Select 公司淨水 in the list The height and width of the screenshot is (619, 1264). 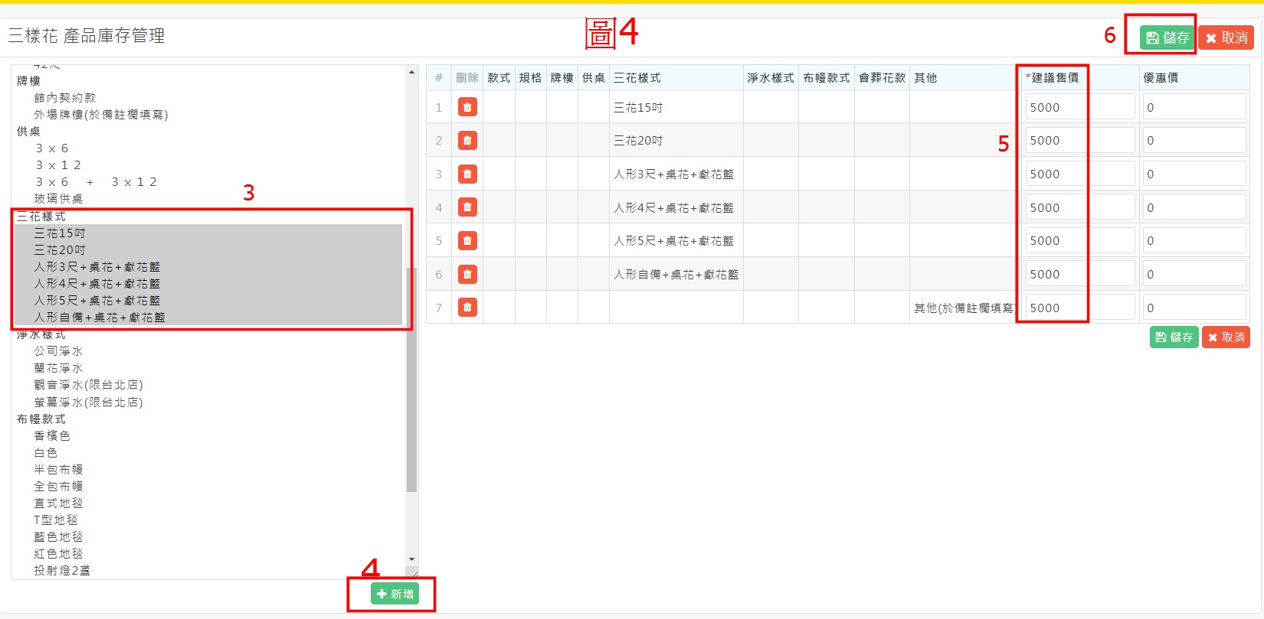coord(58,351)
